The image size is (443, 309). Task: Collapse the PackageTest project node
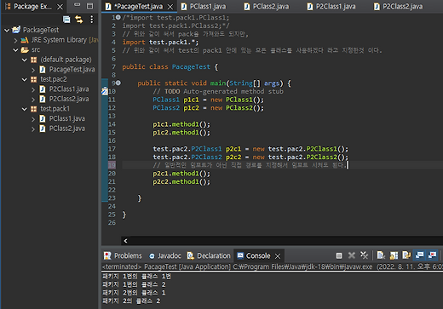(x=7, y=30)
